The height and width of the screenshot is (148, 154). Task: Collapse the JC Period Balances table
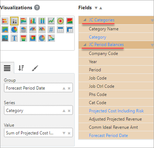coord(85,45)
